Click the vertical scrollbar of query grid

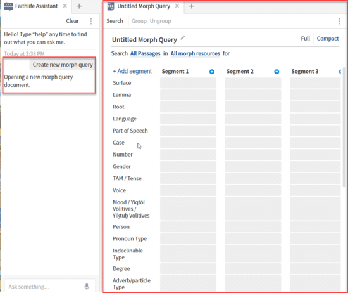pos(344,127)
